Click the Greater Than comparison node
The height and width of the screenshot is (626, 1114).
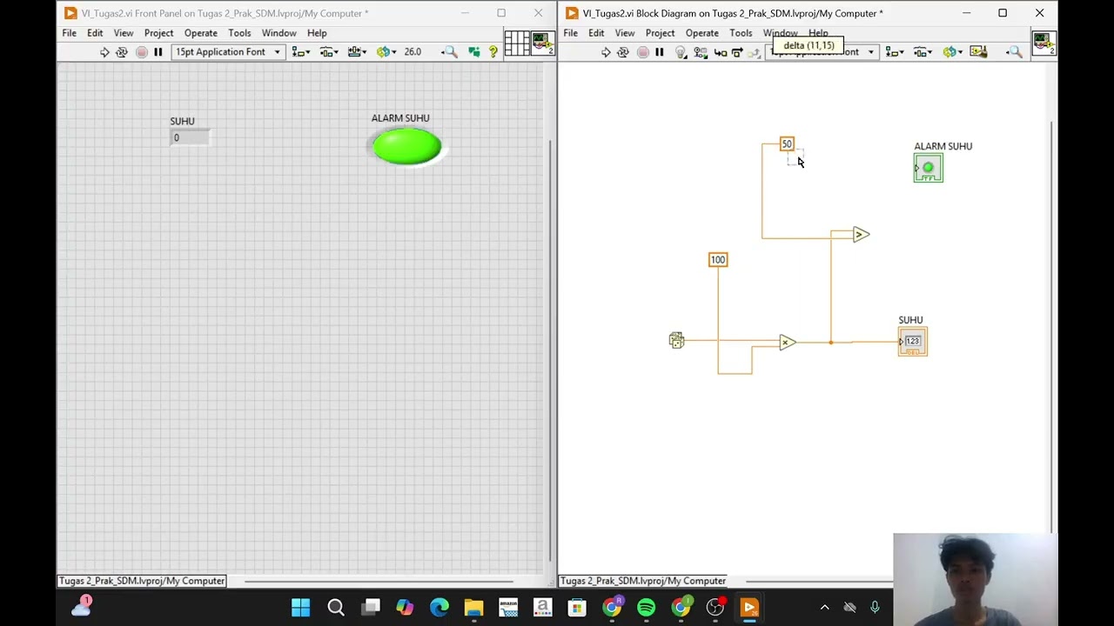coord(861,234)
